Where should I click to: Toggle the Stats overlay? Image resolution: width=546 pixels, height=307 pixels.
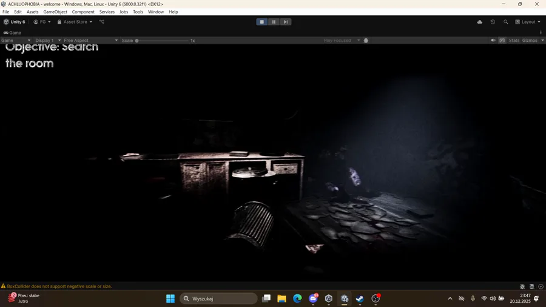coord(514,41)
